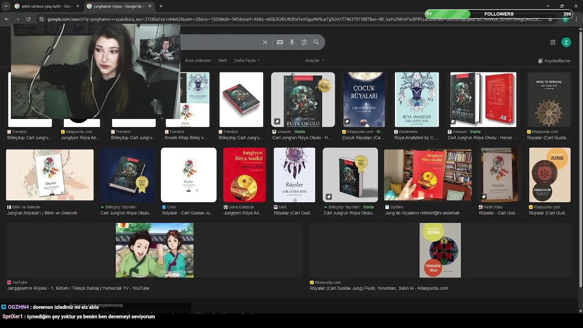Switch to 'witch cartoon çıkış tarihi' browser tab
Screen dimensions: 583x328
[46, 6]
